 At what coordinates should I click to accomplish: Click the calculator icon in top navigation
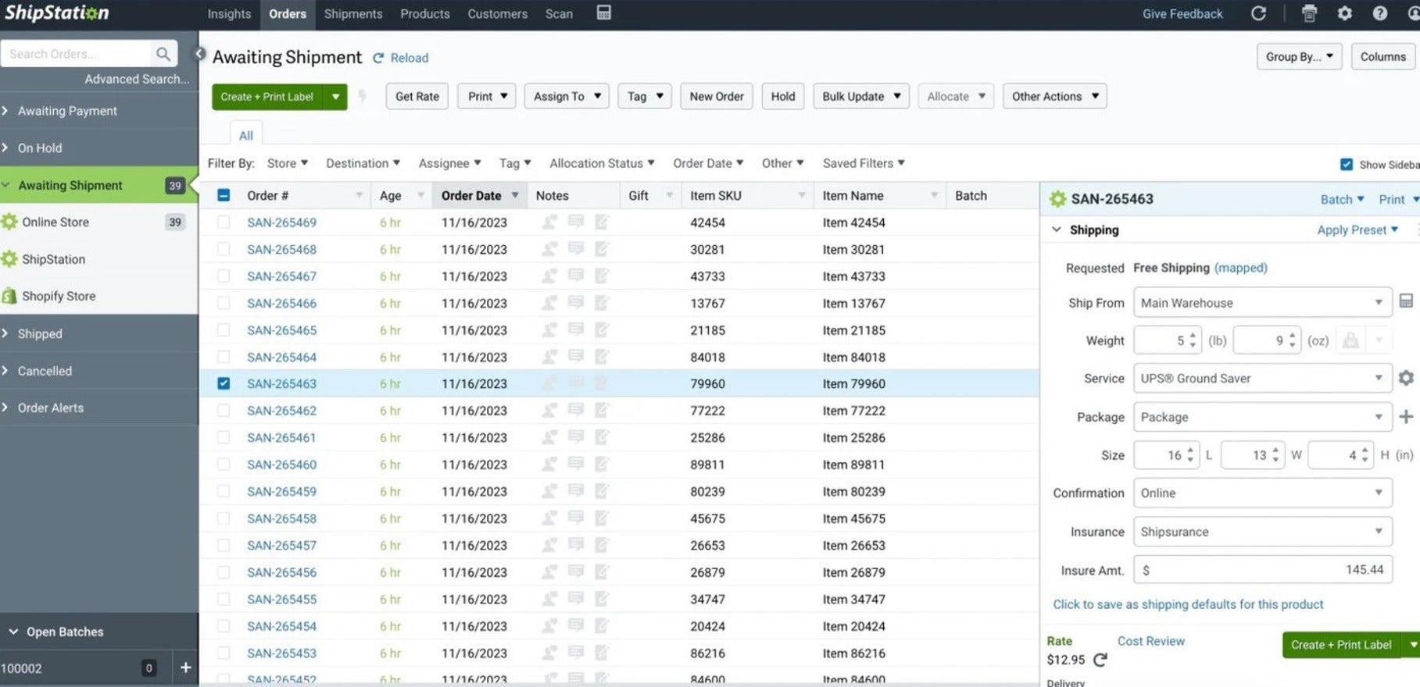tap(603, 13)
